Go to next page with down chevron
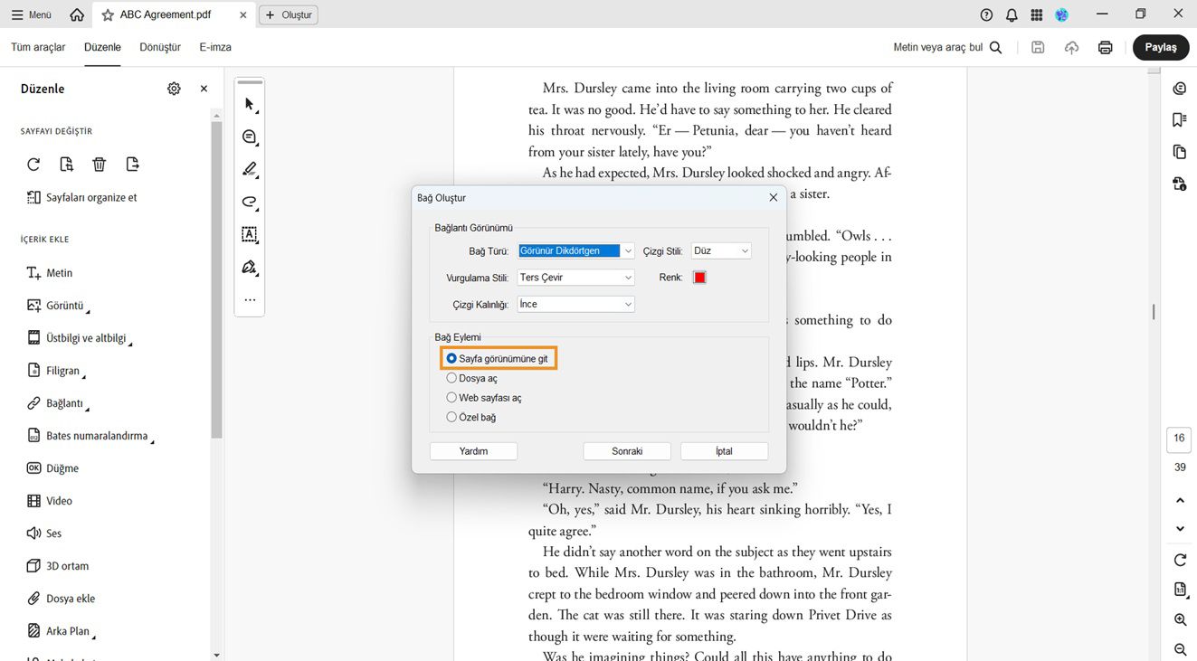Viewport: 1197px width, 661px height. 1180,529
